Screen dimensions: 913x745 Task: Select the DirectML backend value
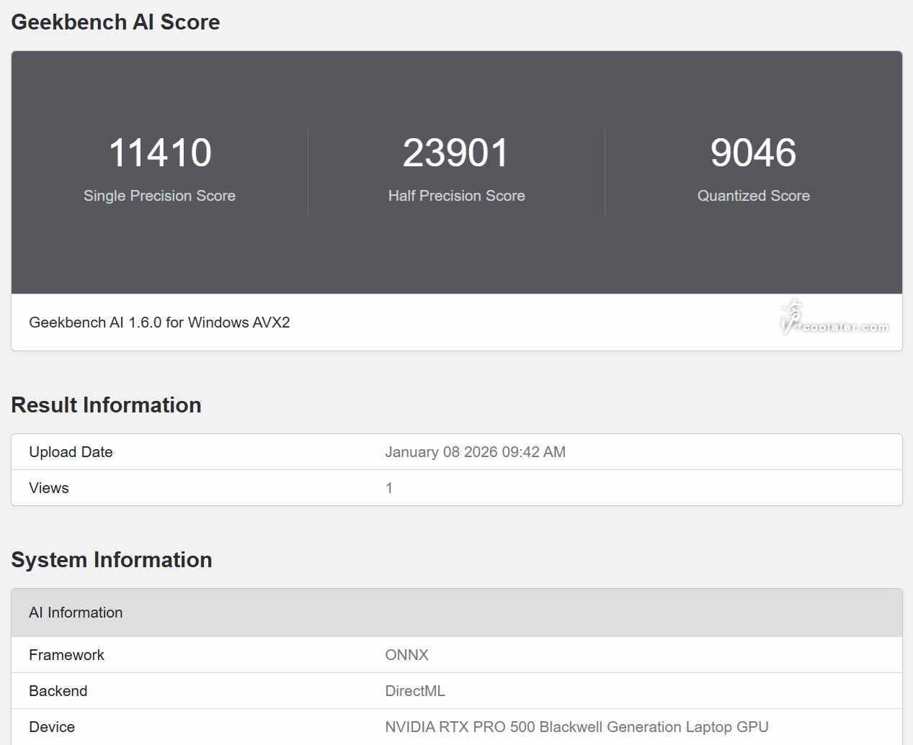[x=415, y=691]
